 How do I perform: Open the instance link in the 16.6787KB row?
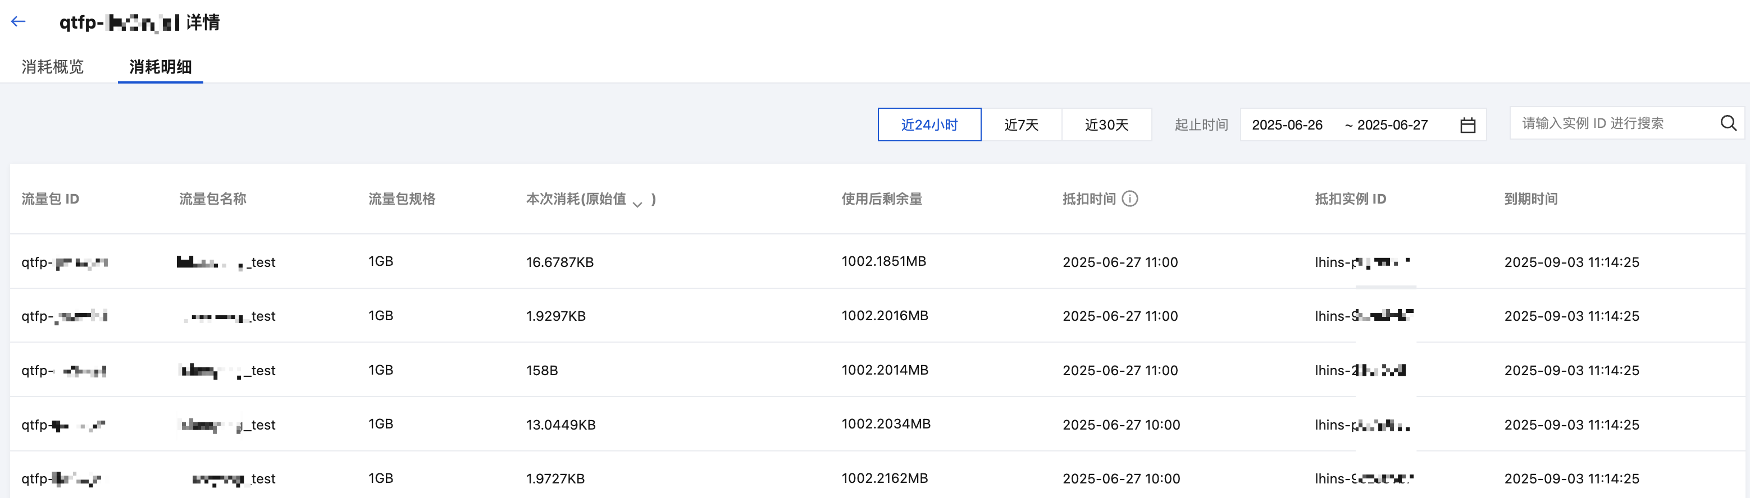[x=1361, y=262]
